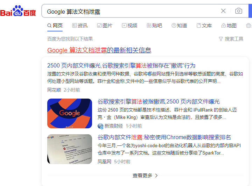Open the blue search button at the right edge
The image size is (252, 186).
tap(250, 11)
